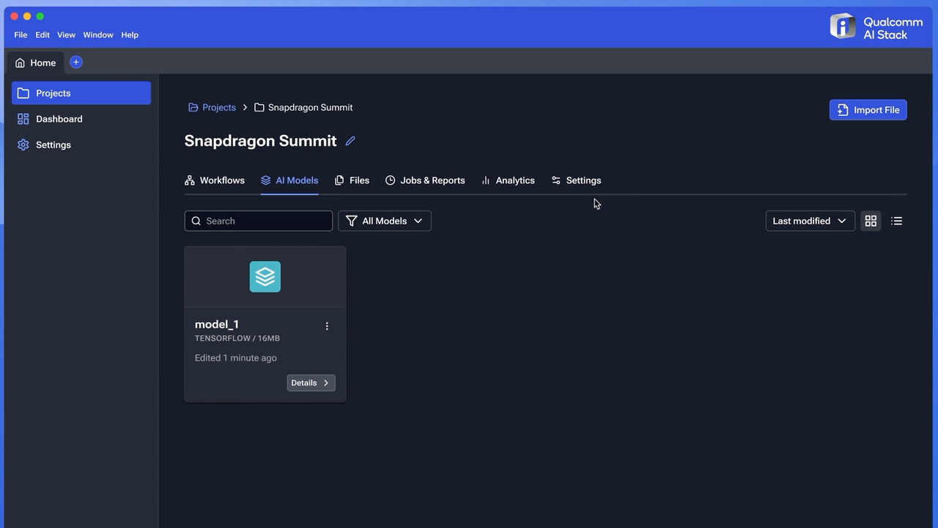Open the project Settings tab

point(576,180)
